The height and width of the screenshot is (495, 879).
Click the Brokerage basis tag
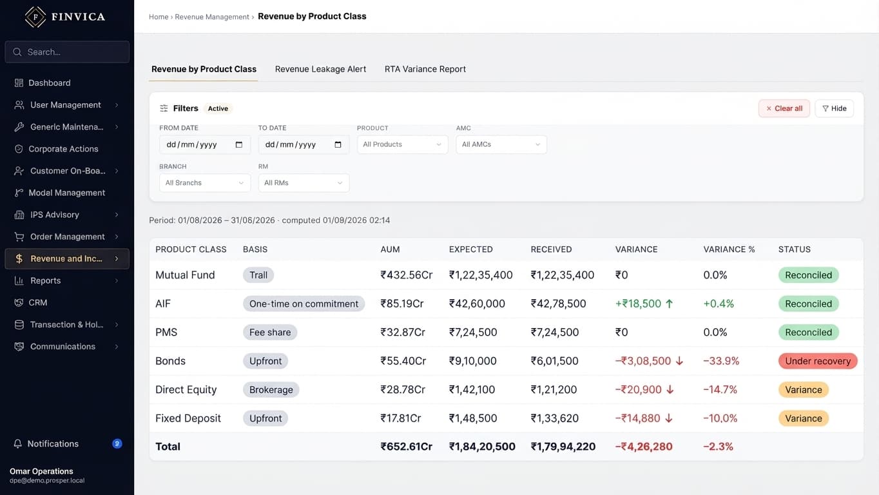click(271, 389)
